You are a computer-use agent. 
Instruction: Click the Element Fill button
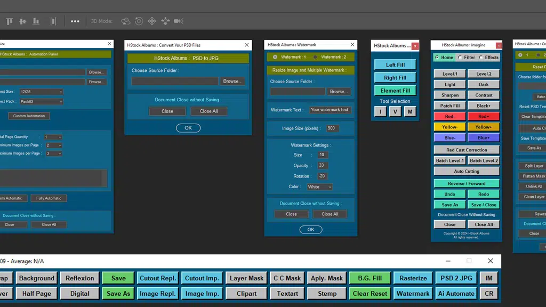click(395, 91)
